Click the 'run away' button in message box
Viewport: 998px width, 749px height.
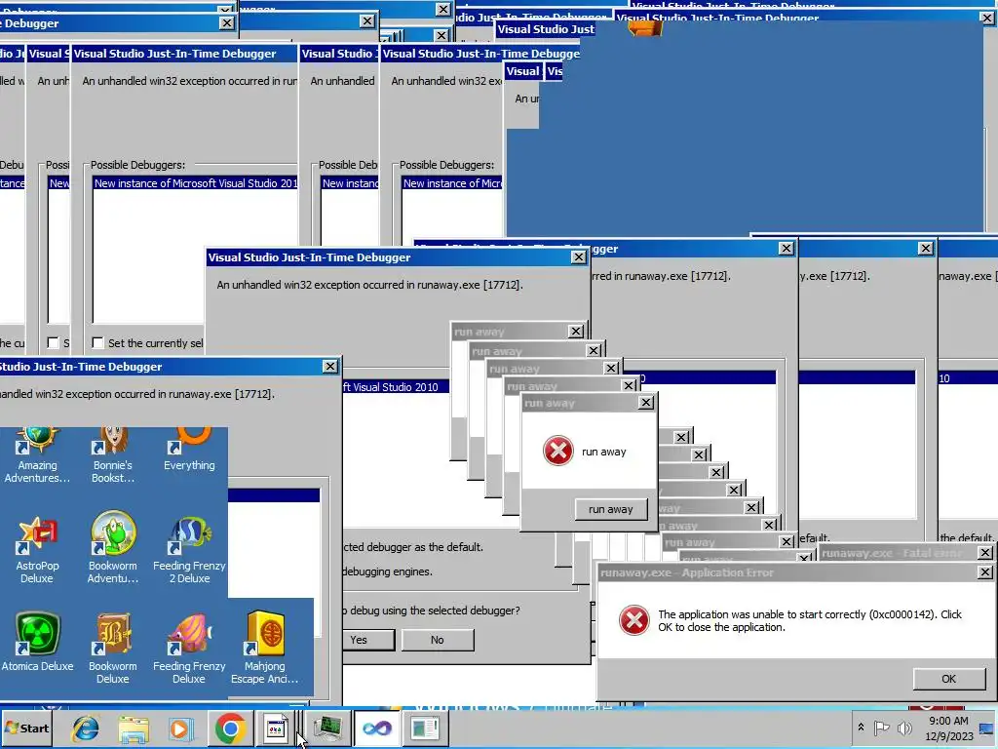pos(610,509)
